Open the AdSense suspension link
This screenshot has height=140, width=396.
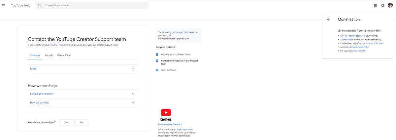(x=359, y=47)
